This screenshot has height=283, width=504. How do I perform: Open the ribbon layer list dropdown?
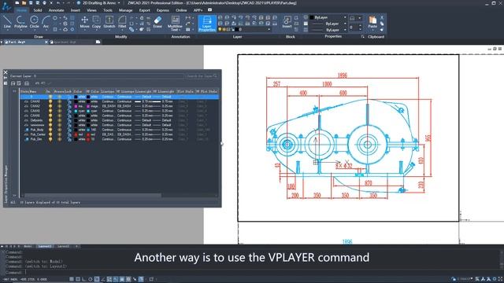[x=269, y=29]
